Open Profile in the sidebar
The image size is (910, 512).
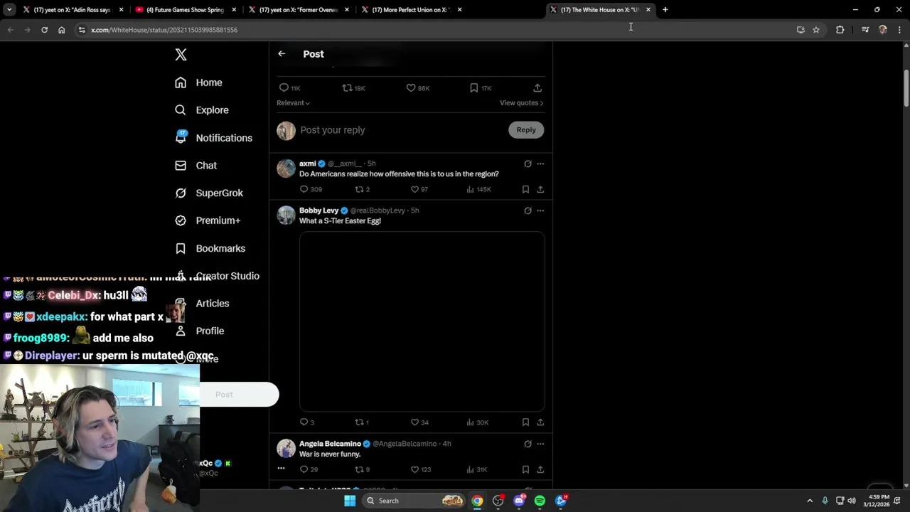200,331
